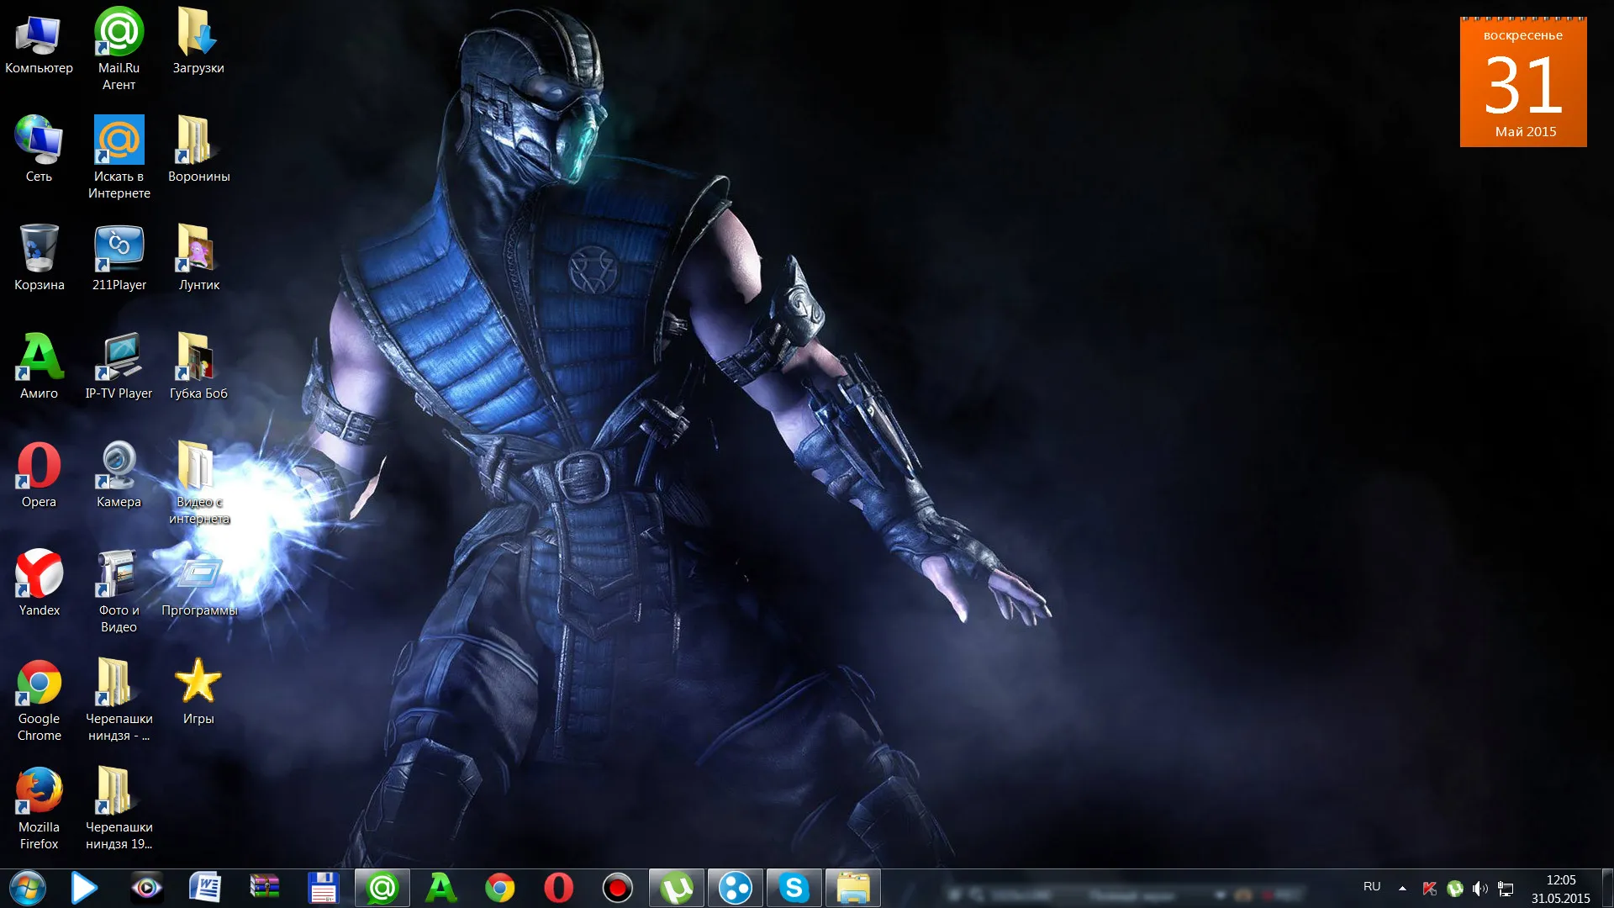Launch IP-TV Player shortcut
The height and width of the screenshot is (908, 1614).
119,367
